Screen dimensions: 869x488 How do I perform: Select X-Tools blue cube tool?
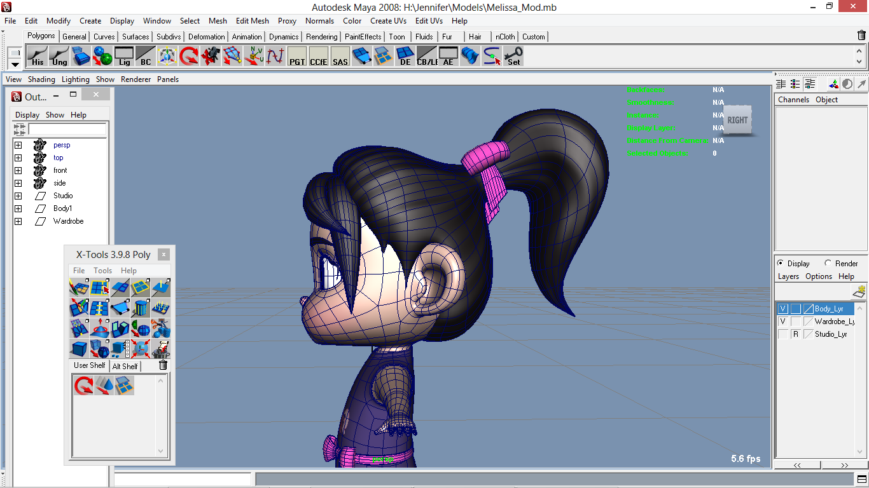pos(79,349)
